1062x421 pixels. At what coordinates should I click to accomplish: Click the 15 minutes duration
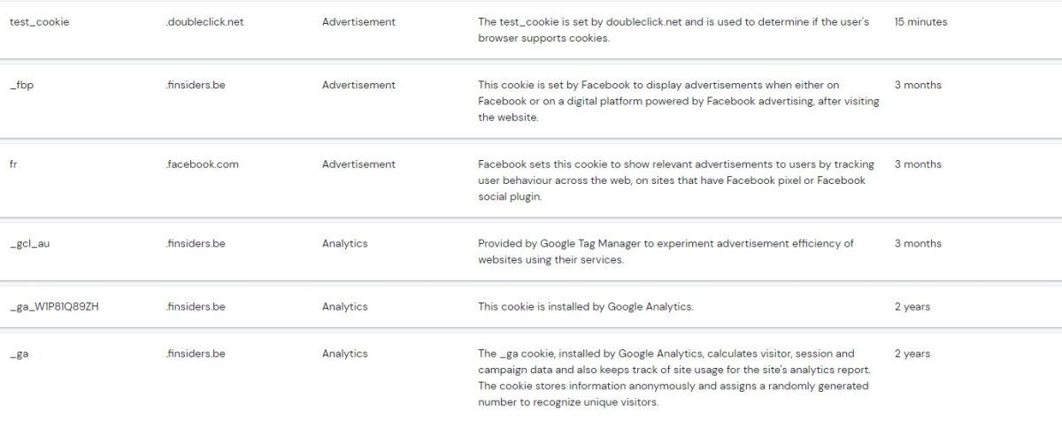click(x=920, y=22)
